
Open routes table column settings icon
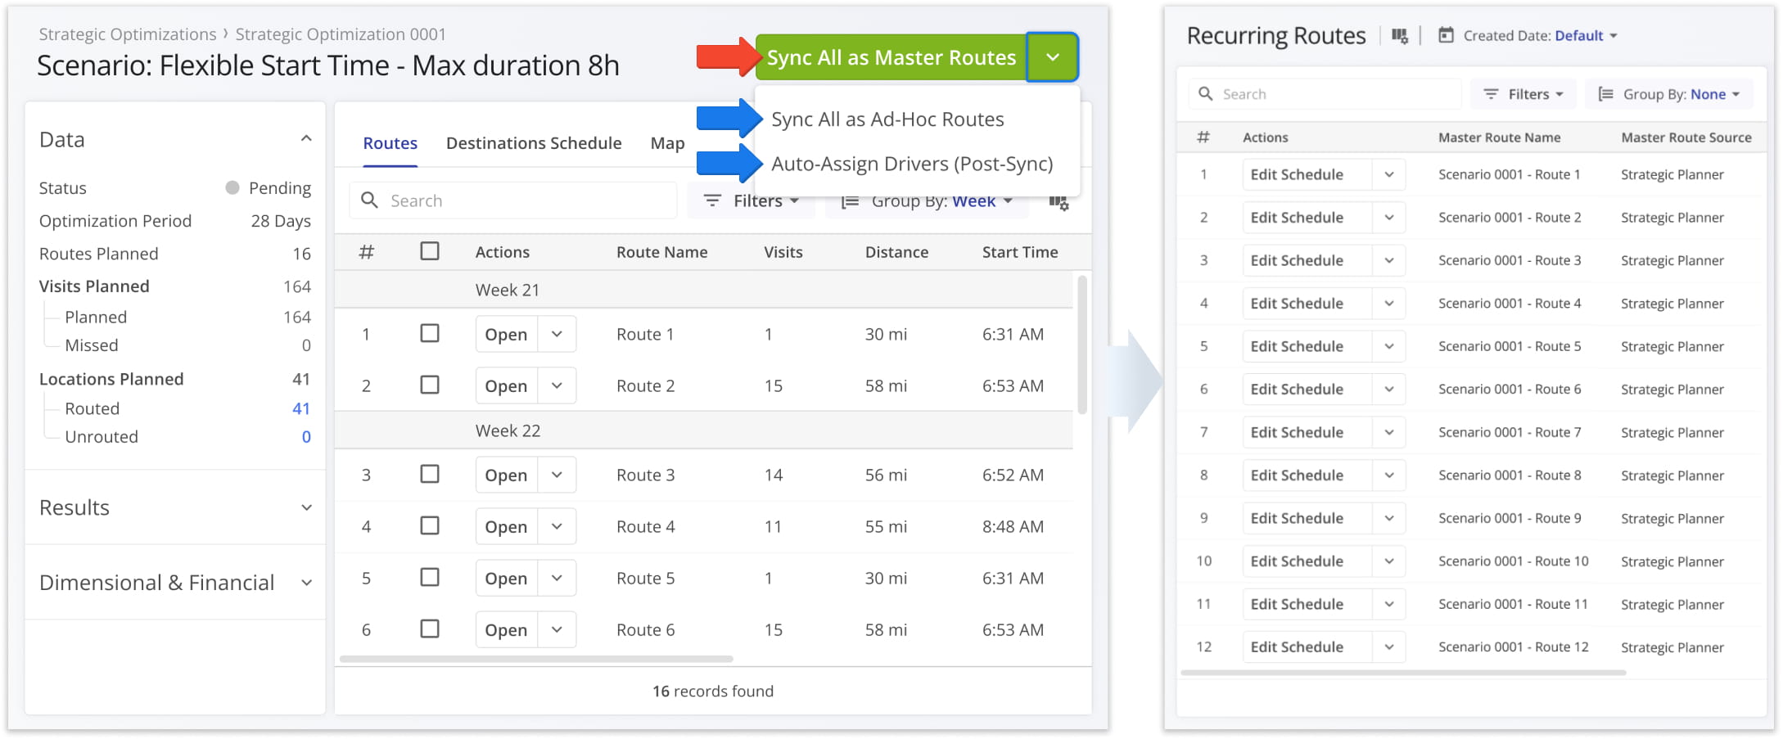pyautogui.click(x=1059, y=202)
